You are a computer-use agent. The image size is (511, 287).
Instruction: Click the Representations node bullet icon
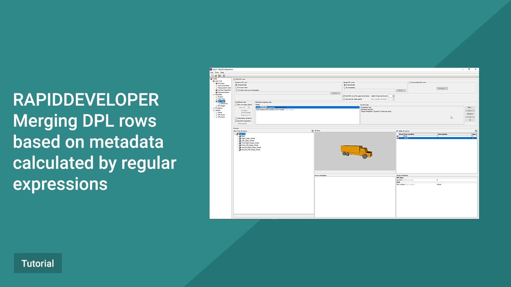(216, 92)
